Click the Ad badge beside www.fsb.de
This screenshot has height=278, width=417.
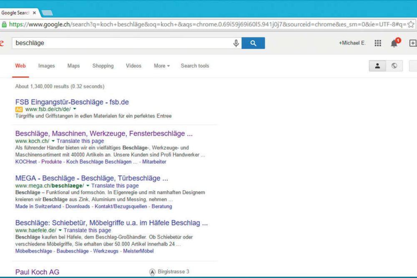19,109
